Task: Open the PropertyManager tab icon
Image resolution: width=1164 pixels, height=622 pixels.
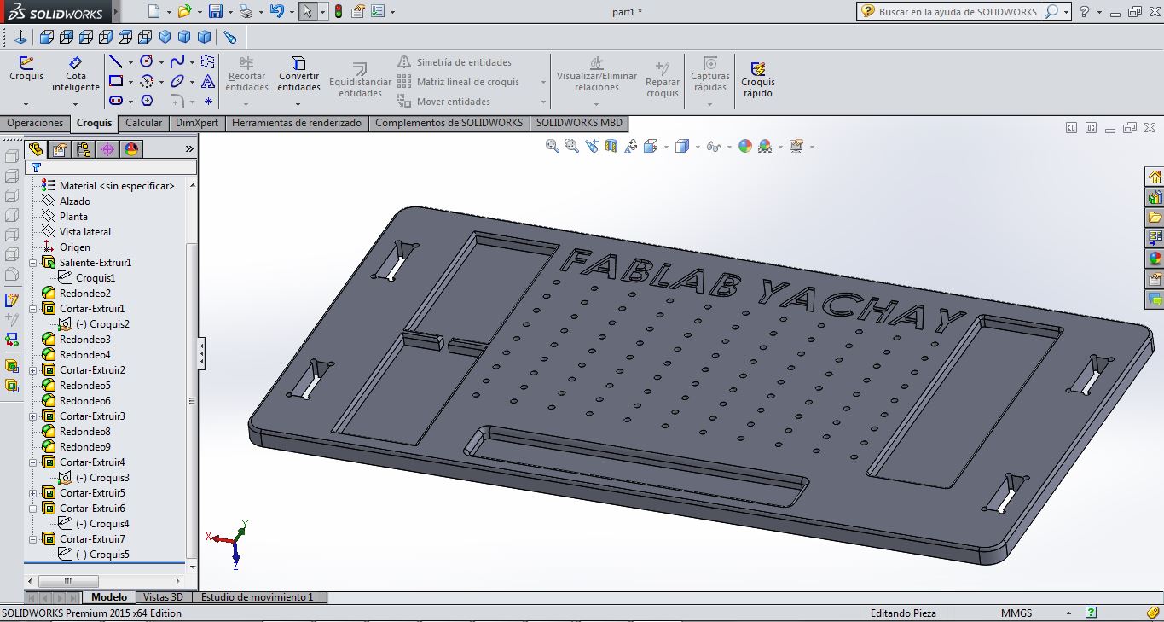Action: 60,149
